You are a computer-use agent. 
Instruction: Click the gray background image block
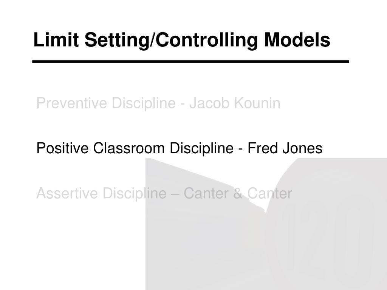click(x=266, y=224)
